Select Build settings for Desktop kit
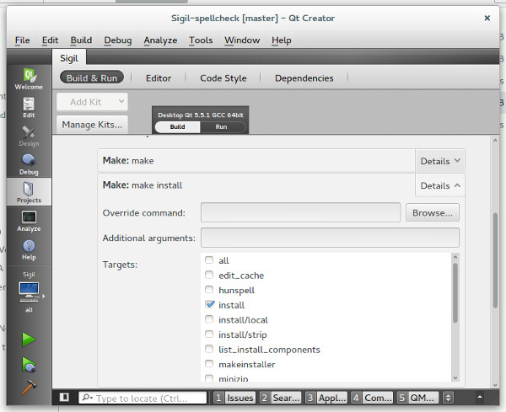The width and height of the screenshot is (506, 412). click(177, 126)
